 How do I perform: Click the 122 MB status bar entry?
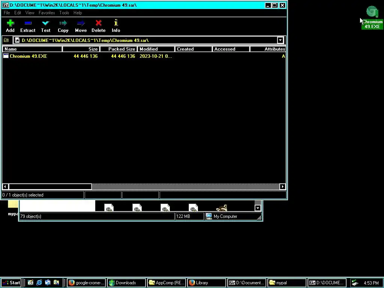tap(189, 216)
